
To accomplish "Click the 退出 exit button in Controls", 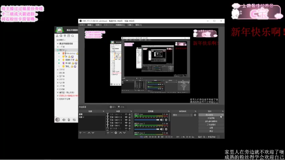I will click(x=211, y=131).
